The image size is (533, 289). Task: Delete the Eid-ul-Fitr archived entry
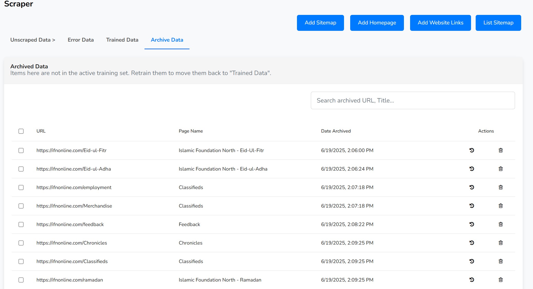501,150
